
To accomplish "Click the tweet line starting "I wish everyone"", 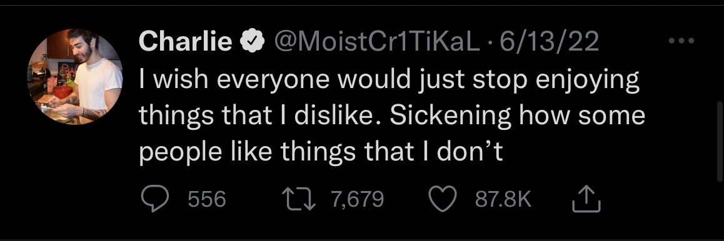I will [390, 82].
